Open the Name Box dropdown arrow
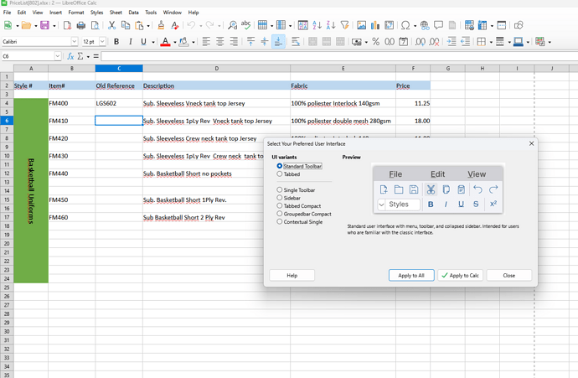The height and width of the screenshot is (378, 578). [x=57, y=56]
